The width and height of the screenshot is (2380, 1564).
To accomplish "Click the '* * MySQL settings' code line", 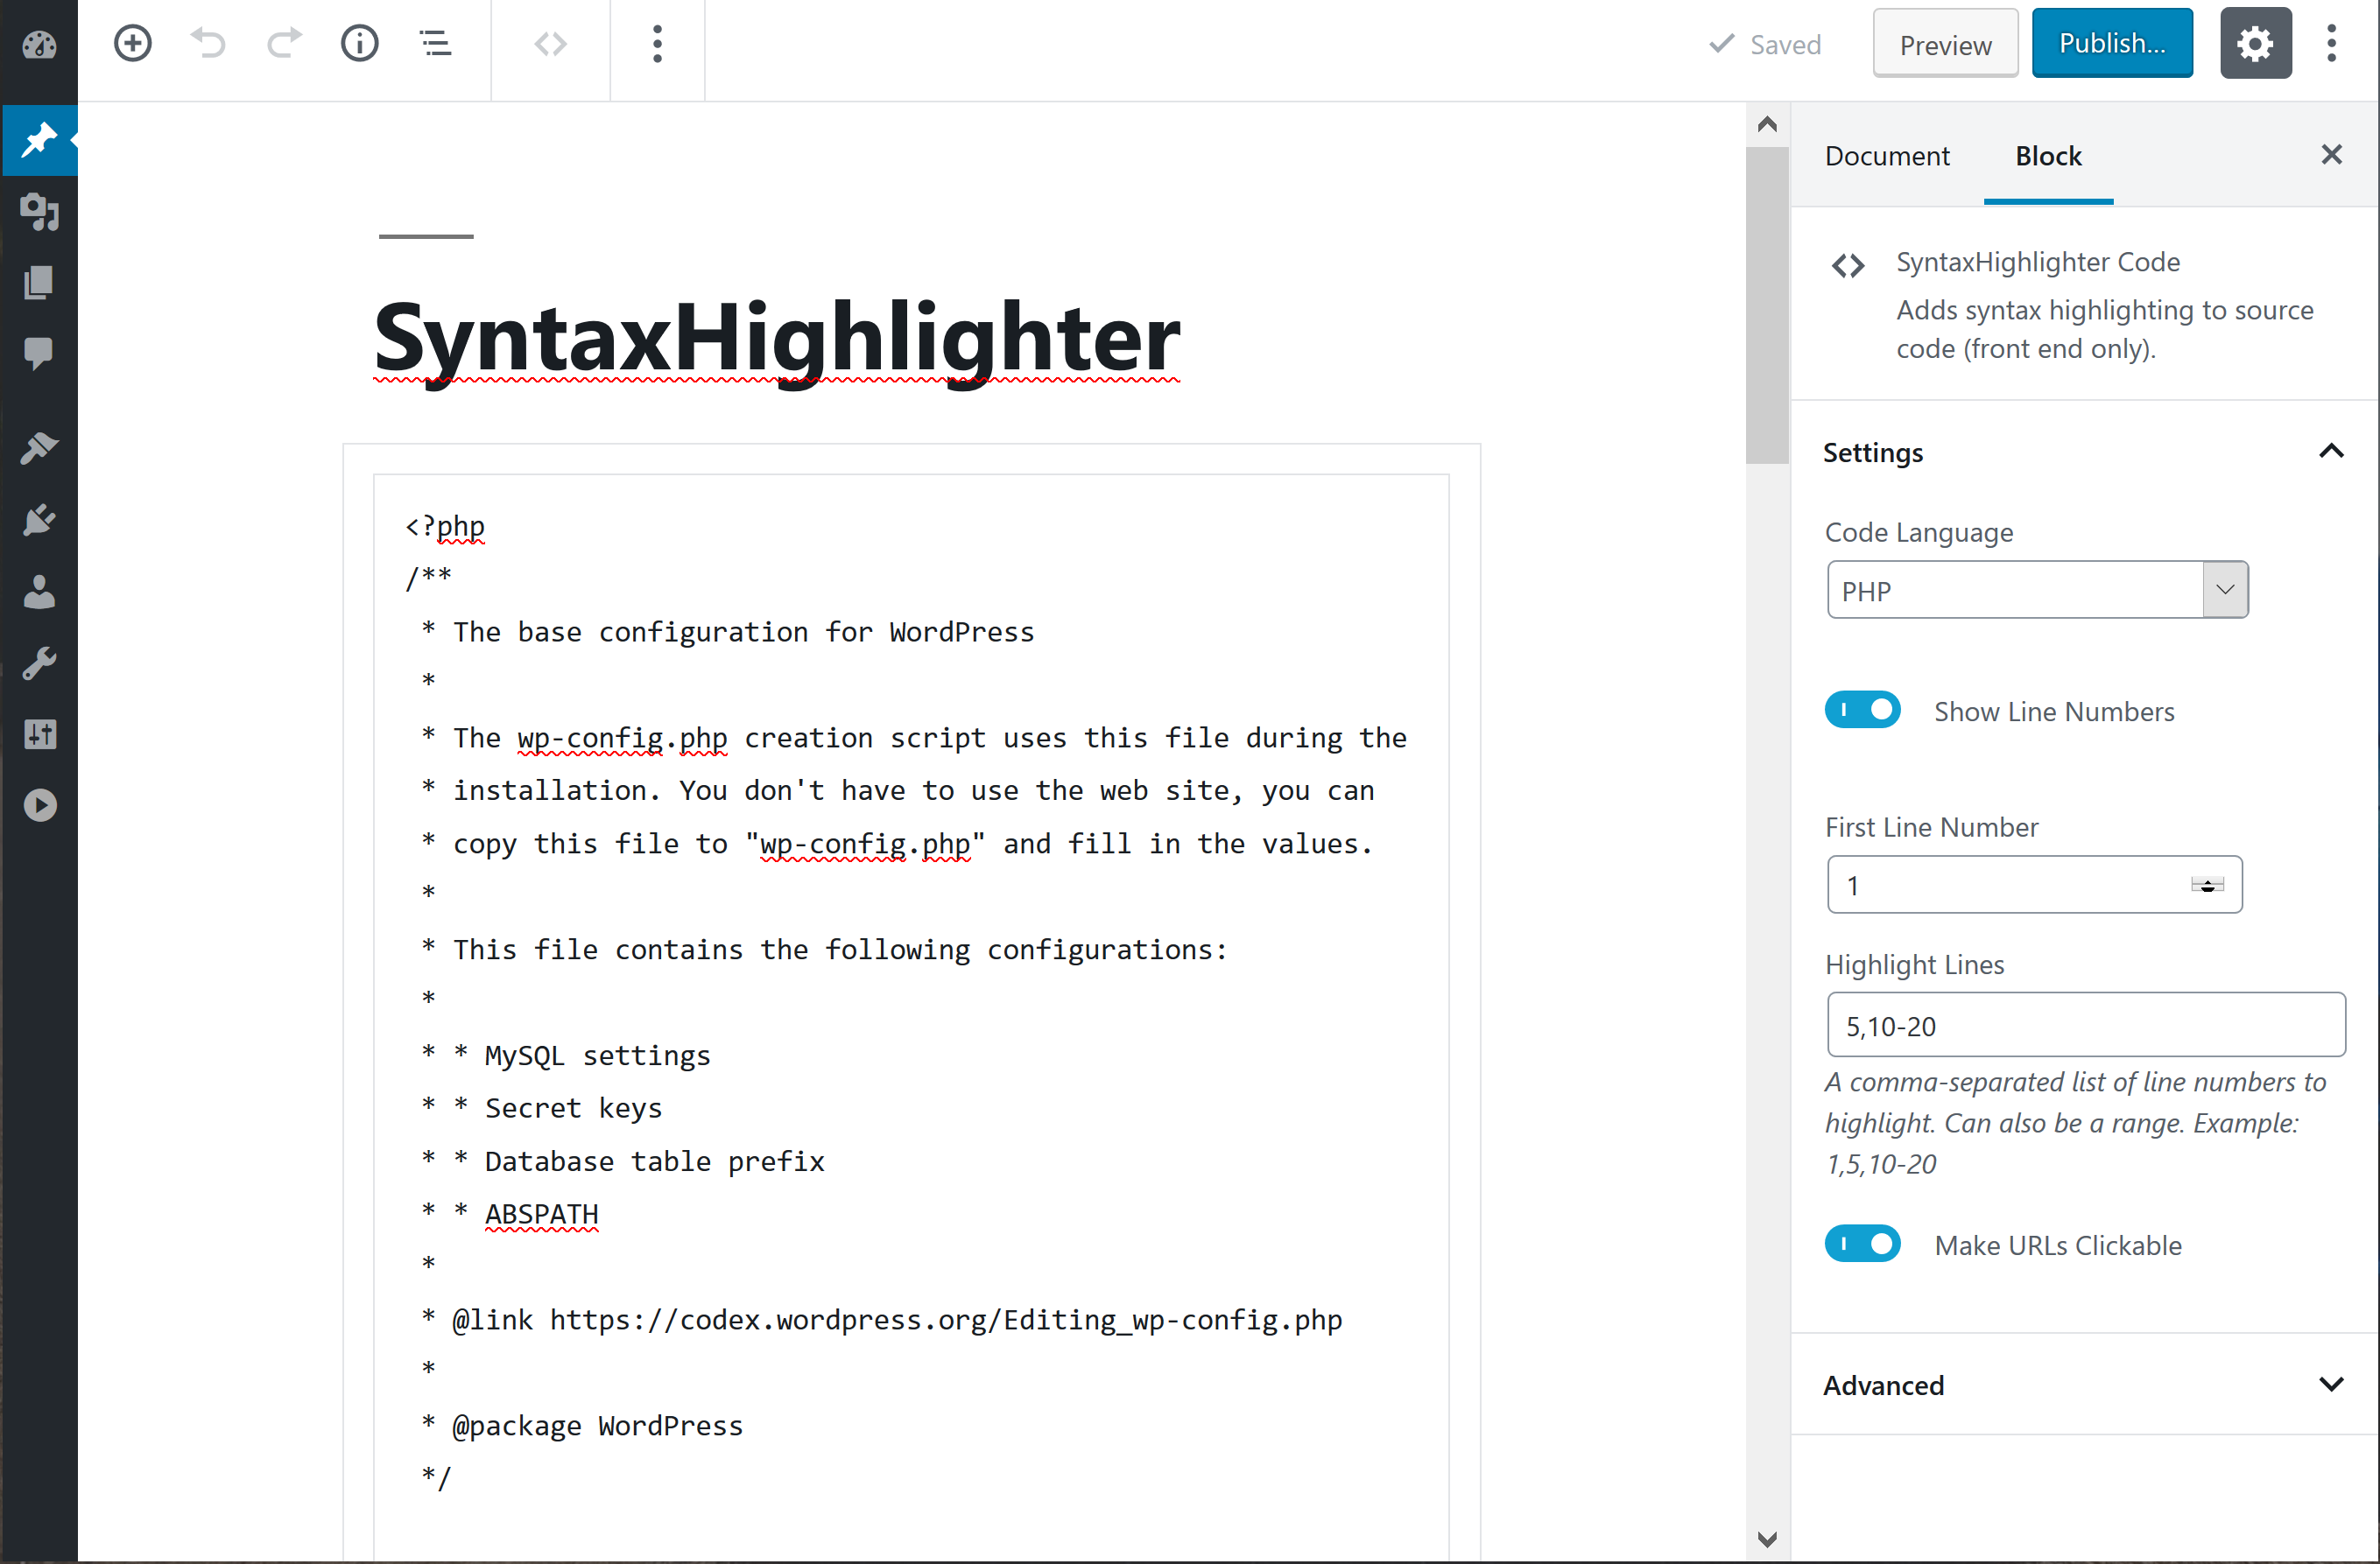I will pos(565,1056).
